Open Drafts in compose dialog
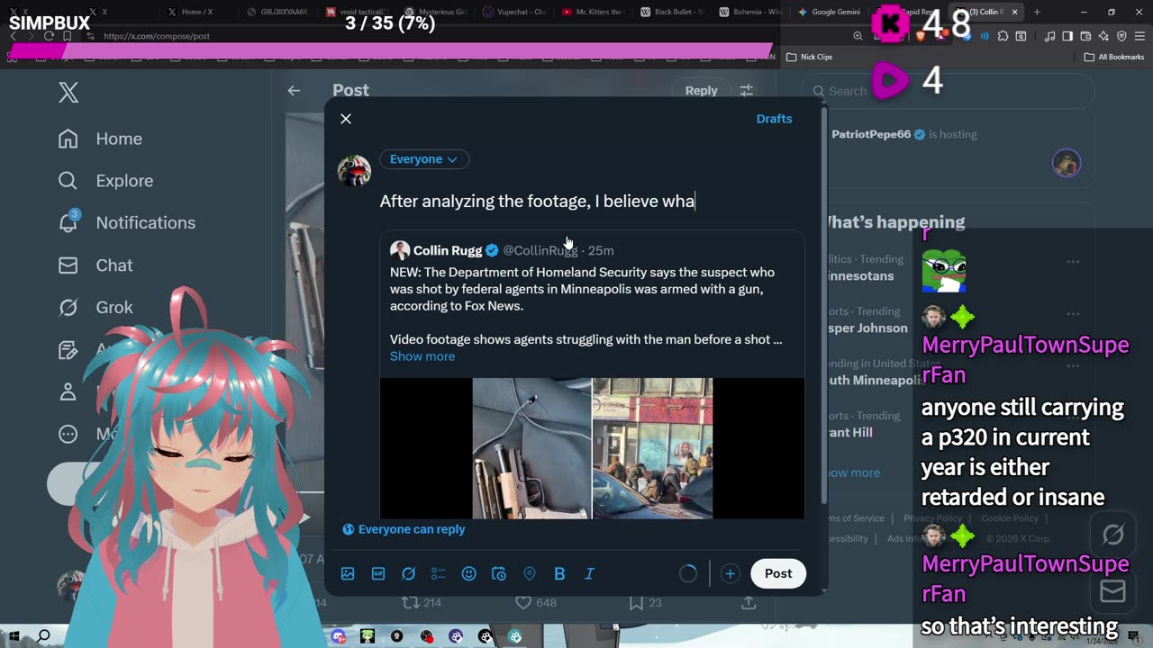 coord(774,119)
